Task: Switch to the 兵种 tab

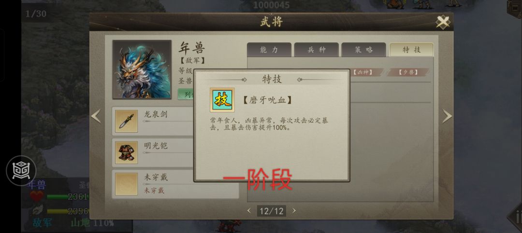Action: coord(316,50)
